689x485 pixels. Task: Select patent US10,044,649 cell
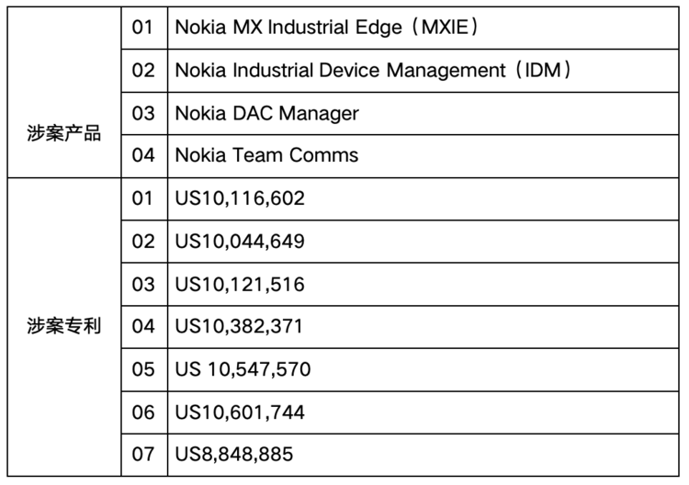pos(240,242)
